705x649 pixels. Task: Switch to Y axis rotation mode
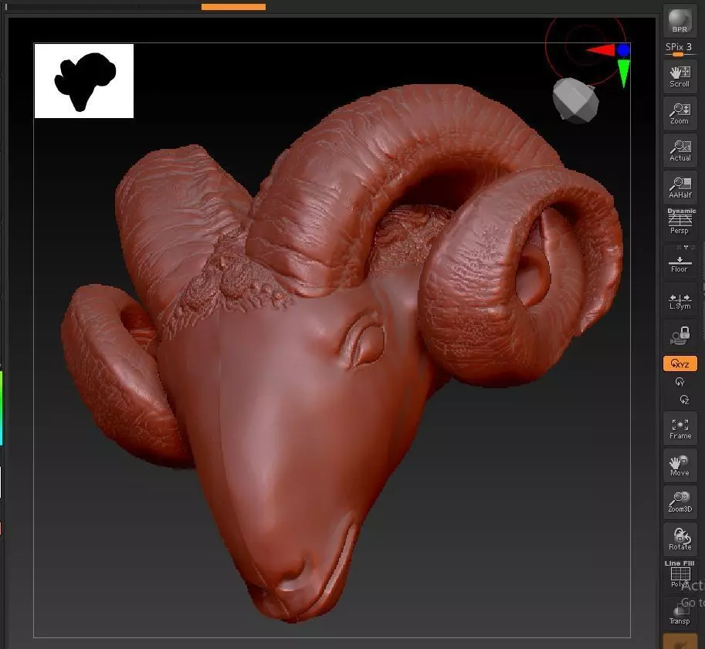(680, 382)
